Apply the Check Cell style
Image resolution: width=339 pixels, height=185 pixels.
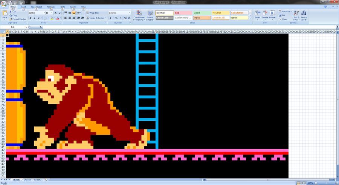click(x=164, y=18)
